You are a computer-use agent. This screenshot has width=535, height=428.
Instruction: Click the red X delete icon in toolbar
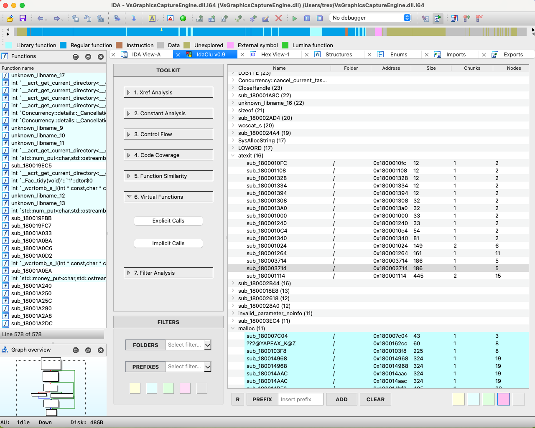[x=278, y=18]
